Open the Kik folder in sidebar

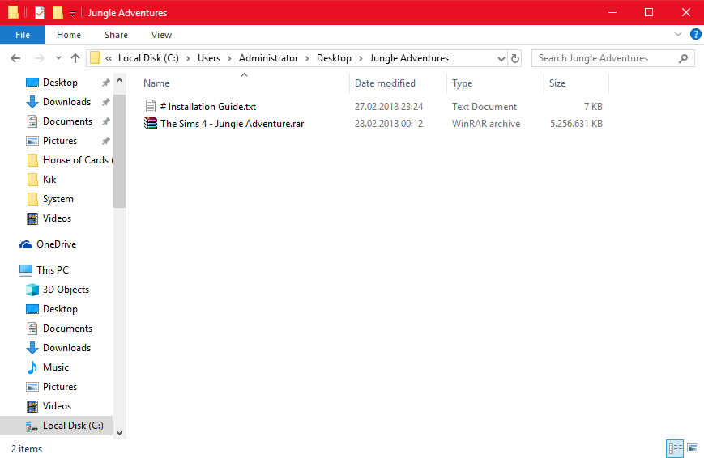click(x=49, y=180)
